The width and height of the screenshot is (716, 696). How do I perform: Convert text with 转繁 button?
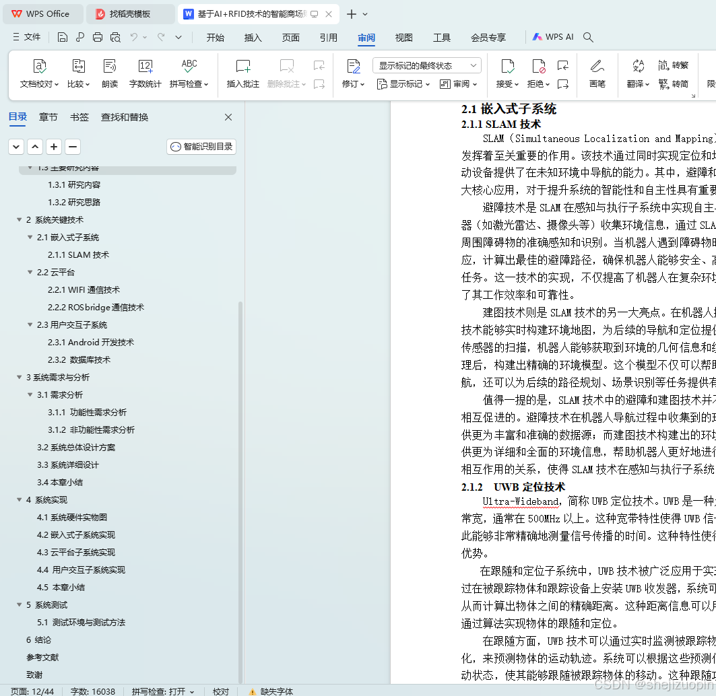[x=673, y=65]
